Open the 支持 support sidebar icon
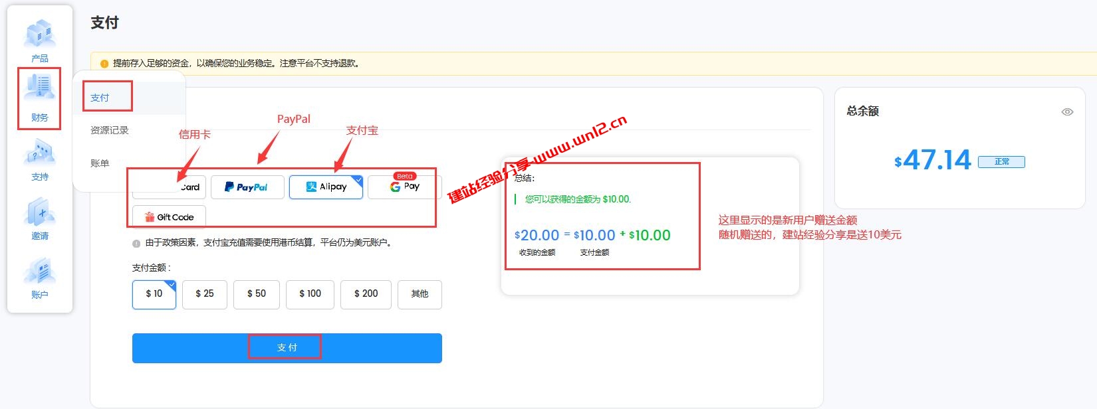The width and height of the screenshot is (1097, 409). 40,159
